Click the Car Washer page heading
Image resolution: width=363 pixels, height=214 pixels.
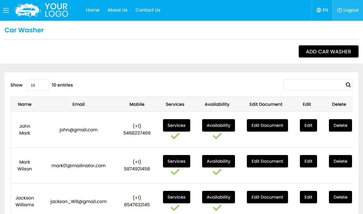tap(24, 30)
